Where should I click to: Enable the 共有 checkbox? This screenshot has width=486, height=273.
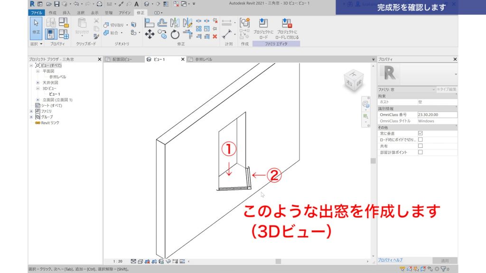(x=421, y=146)
